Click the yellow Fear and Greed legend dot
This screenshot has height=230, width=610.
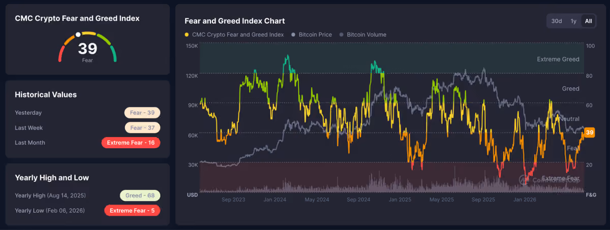(187, 35)
